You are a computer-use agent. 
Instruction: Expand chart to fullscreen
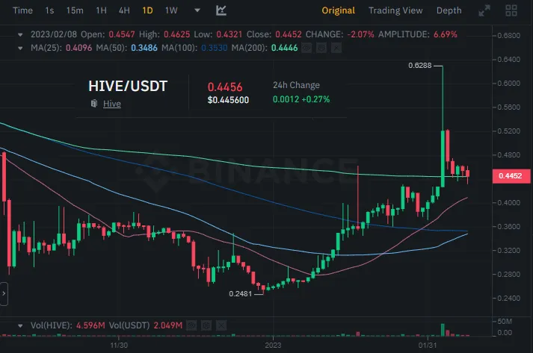tap(484, 10)
